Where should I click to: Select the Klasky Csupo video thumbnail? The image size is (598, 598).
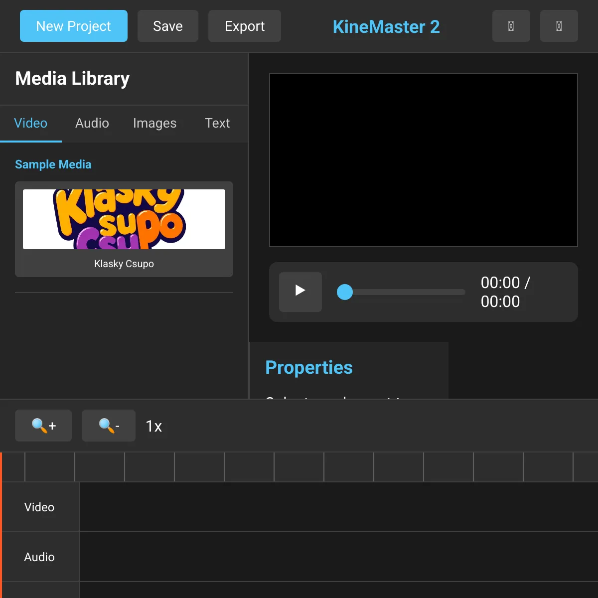coord(124,219)
